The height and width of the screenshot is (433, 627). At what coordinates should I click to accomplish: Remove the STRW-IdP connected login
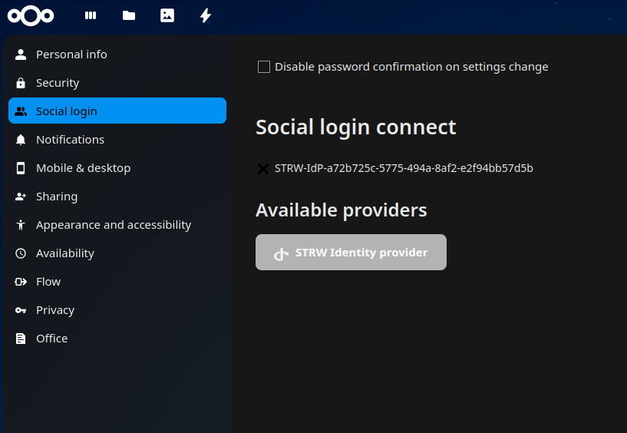[263, 168]
